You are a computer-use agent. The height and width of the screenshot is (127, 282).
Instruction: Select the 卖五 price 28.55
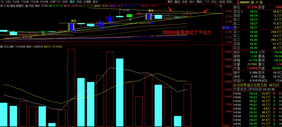pyautogui.click(x=253, y=11)
